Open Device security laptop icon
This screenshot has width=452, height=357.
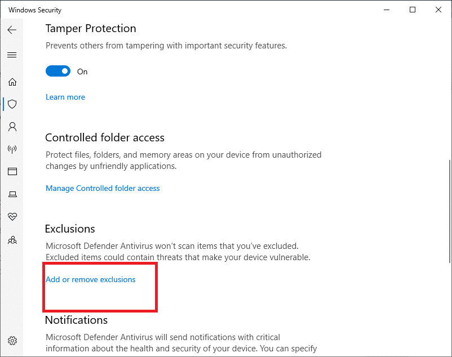point(12,194)
